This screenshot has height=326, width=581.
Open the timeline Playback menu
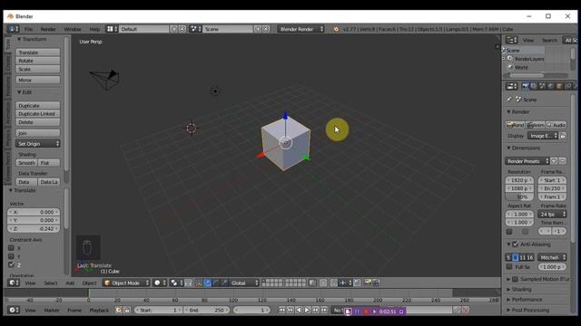99,310
